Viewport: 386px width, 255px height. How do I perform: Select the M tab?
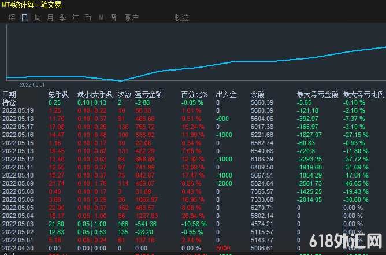click(101, 17)
